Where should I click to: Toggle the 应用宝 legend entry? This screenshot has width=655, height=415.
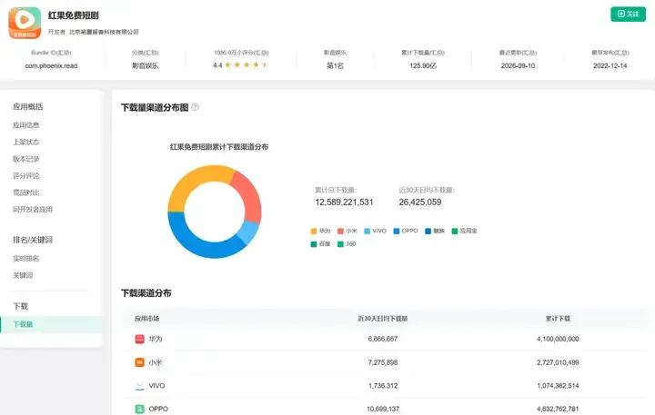click(464, 231)
